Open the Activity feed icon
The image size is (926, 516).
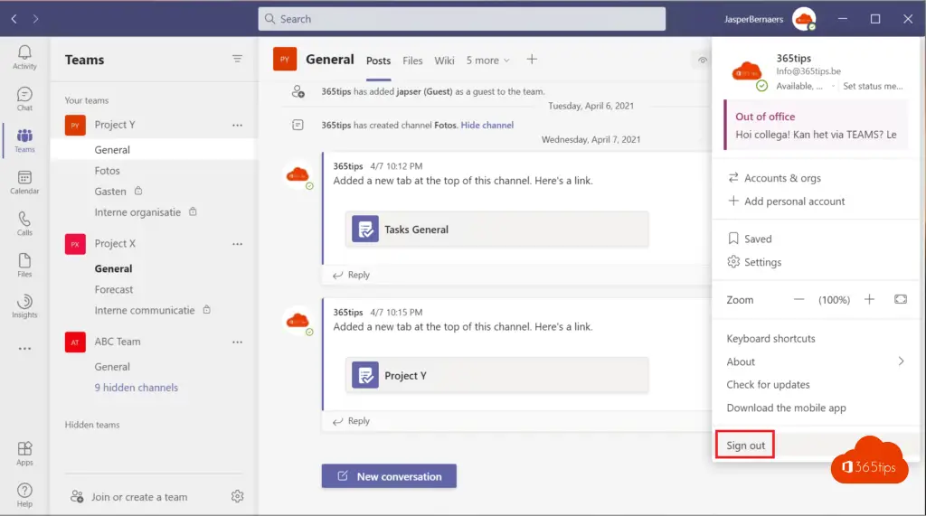point(24,57)
